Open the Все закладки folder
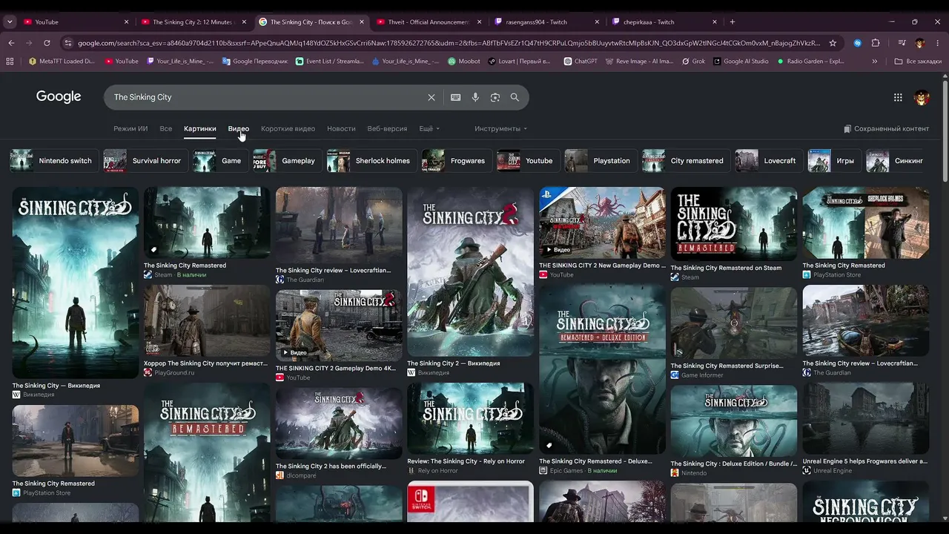This screenshot has width=949, height=534. [x=918, y=62]
